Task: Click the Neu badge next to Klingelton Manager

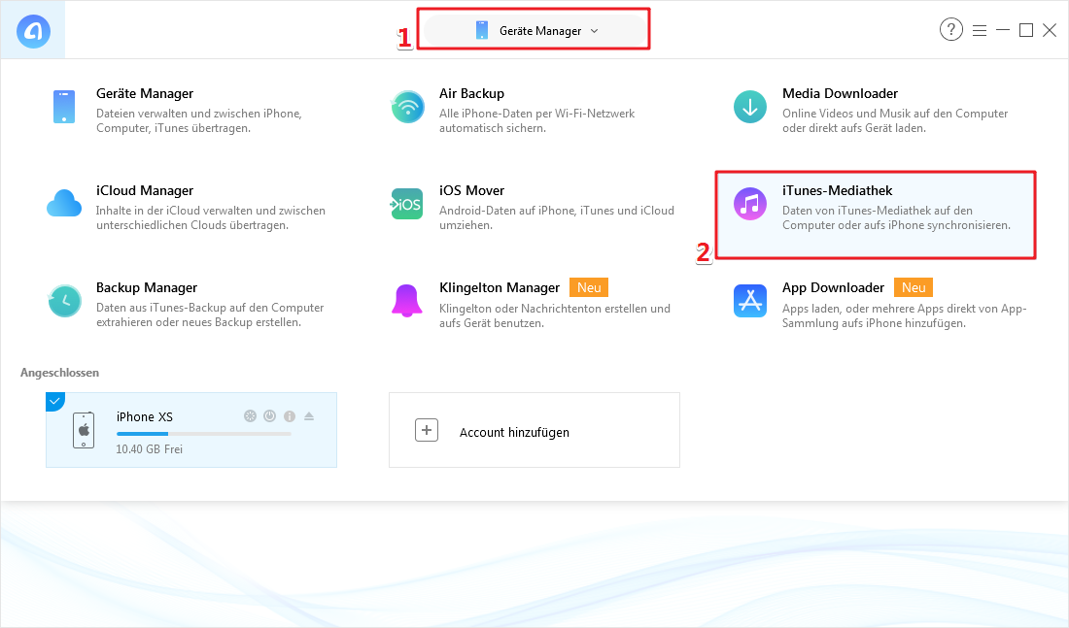Action: [x=588, y=287]
